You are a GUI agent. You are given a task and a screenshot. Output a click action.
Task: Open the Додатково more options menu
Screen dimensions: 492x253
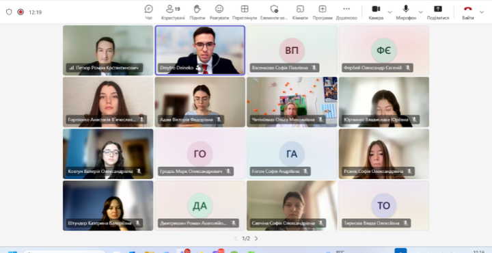[x=346, y=12]
